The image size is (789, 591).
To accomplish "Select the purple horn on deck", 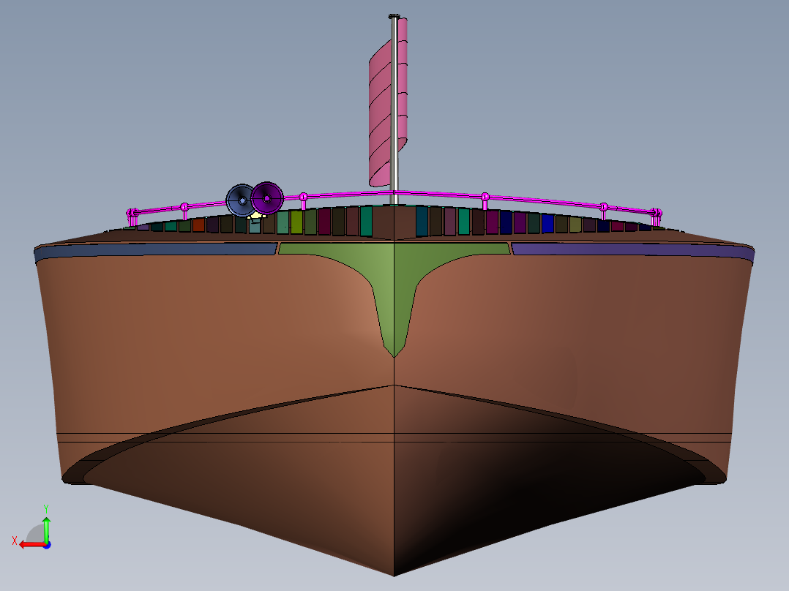I will pyautogui.click(x=267, y=198).
